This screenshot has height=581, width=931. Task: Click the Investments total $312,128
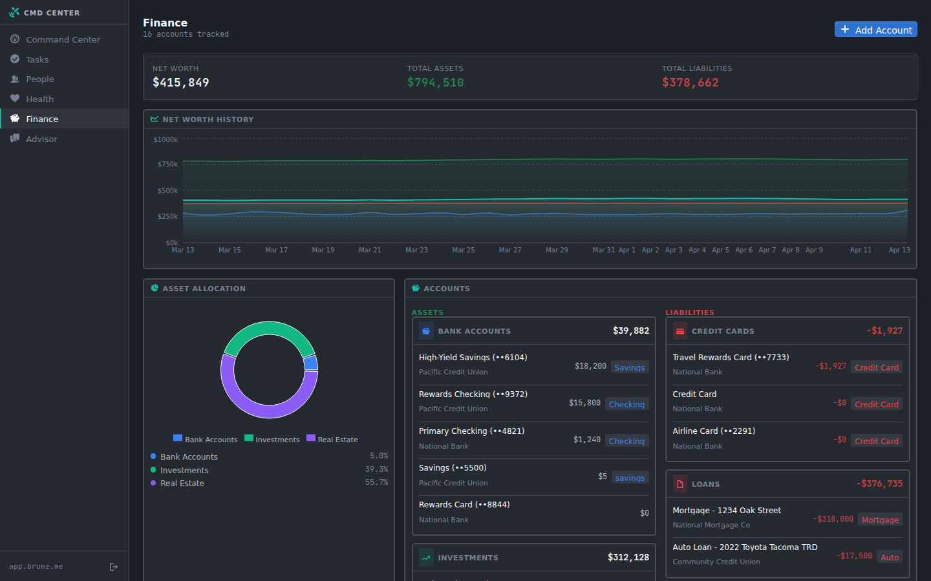pyautogui.click(x=628, y=557)
